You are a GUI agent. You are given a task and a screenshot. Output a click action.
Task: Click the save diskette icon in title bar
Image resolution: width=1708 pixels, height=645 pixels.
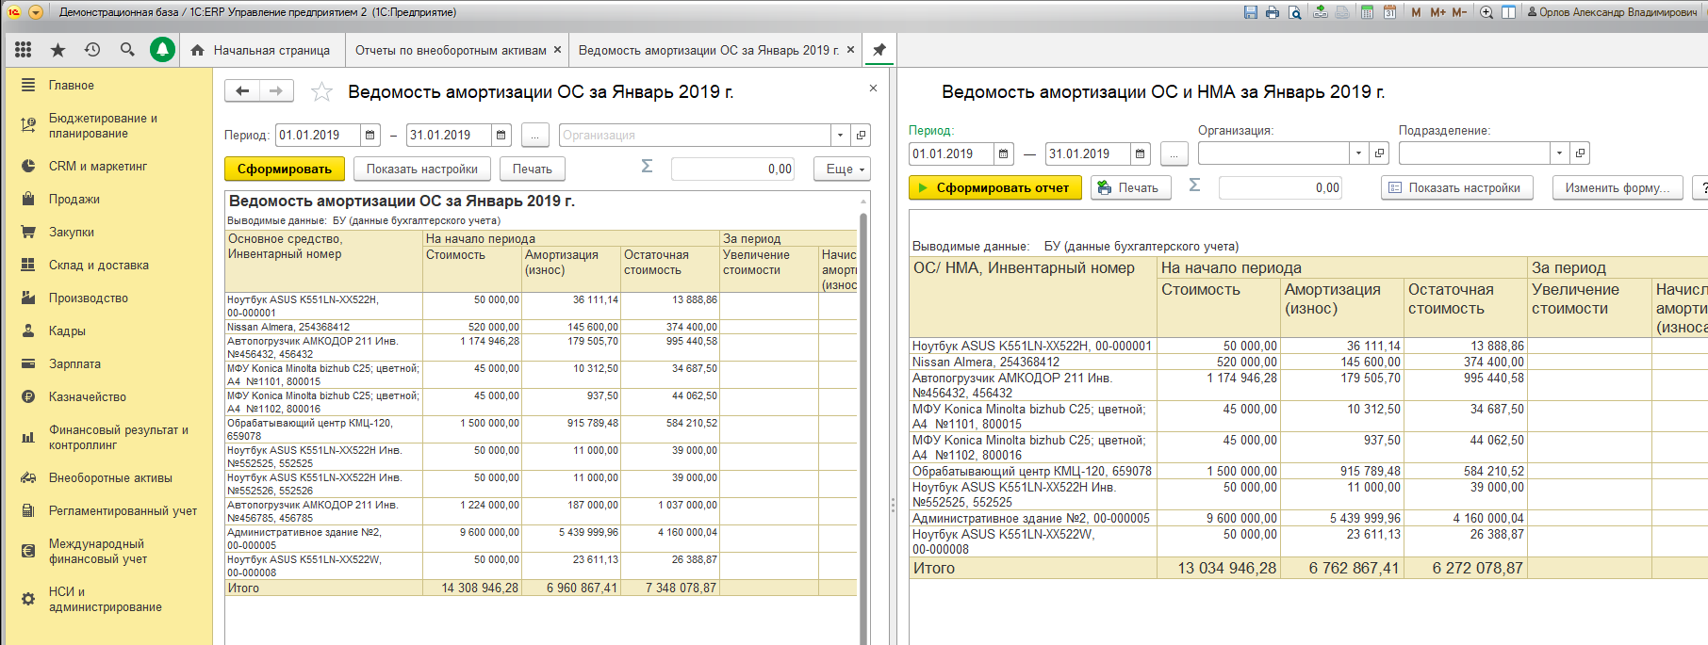(1251, 12)
